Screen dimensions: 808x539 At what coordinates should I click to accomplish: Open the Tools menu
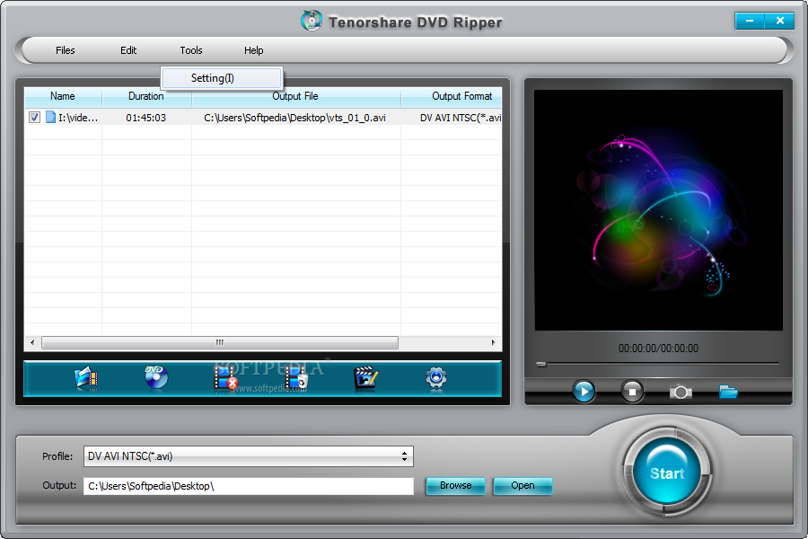coord(191,50)
